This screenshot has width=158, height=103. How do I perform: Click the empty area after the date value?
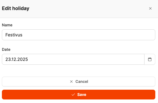pyautogui.click(x=86, y=59)
